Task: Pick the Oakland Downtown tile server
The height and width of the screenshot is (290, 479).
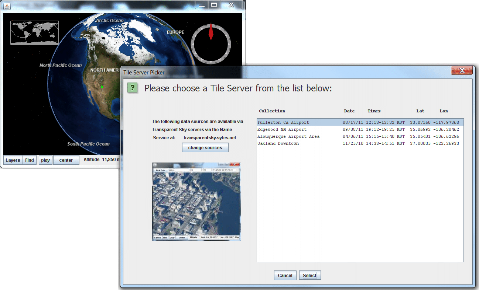Action: (x=278, y=143)
